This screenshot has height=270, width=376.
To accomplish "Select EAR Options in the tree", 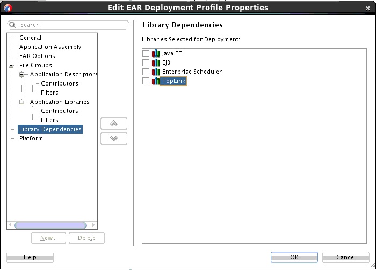I will point(37,56).
